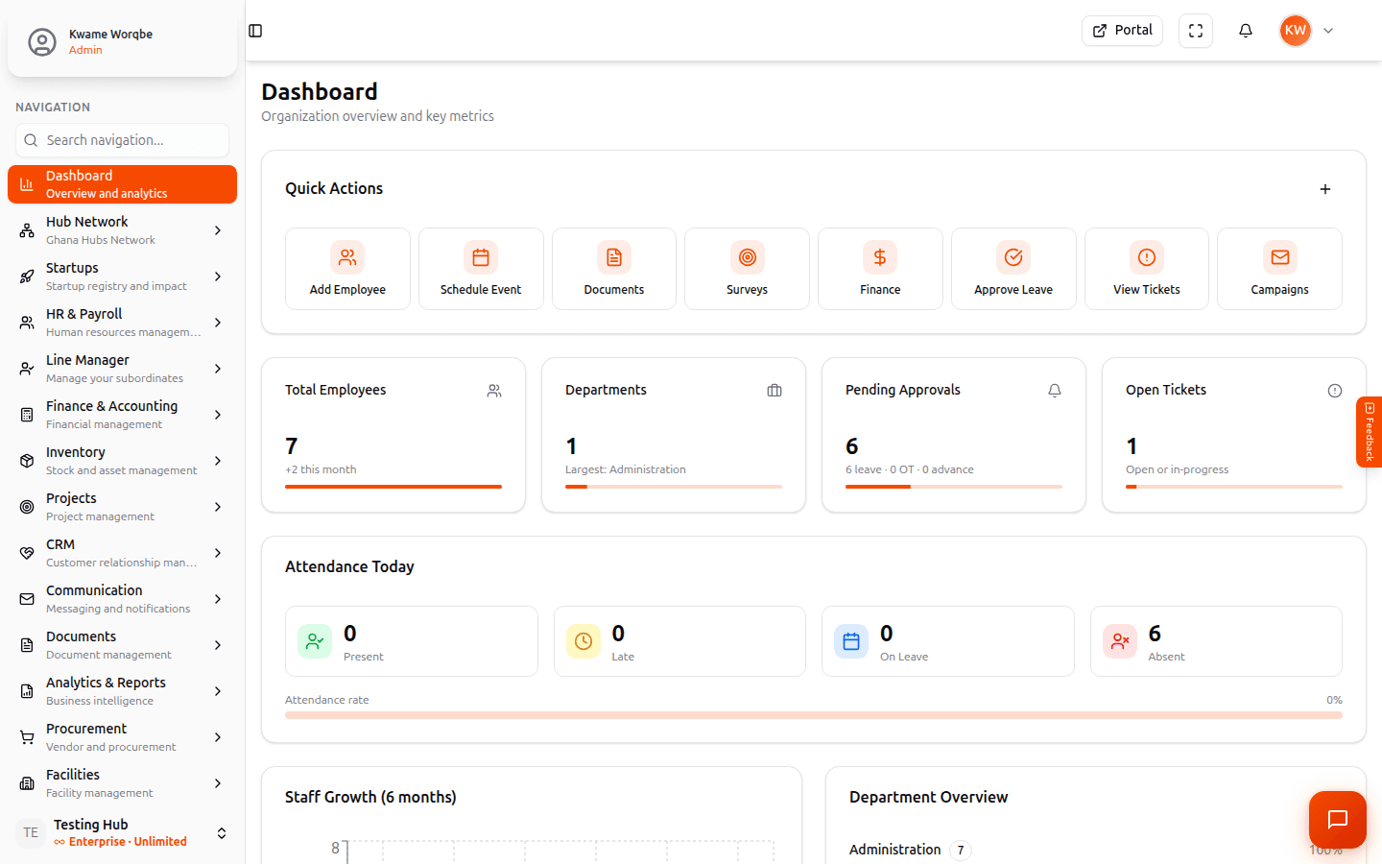The width and height of the screenshot is (1382, 864).
Task: Click the Add Employee quick action
Action: click(347, 269)
